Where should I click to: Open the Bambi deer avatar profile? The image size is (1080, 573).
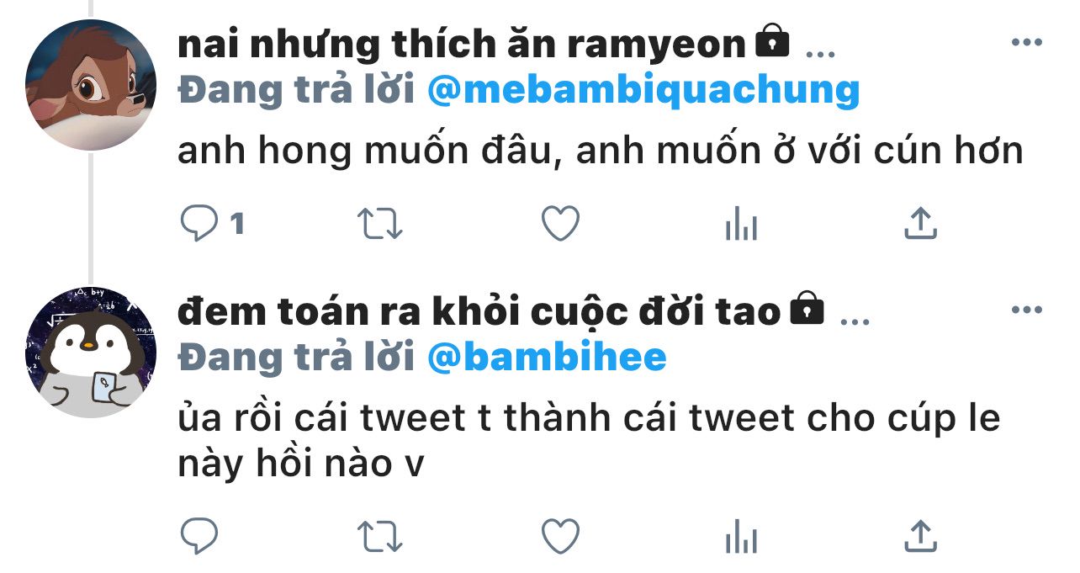pyautogui.click(x=91, y=85)
